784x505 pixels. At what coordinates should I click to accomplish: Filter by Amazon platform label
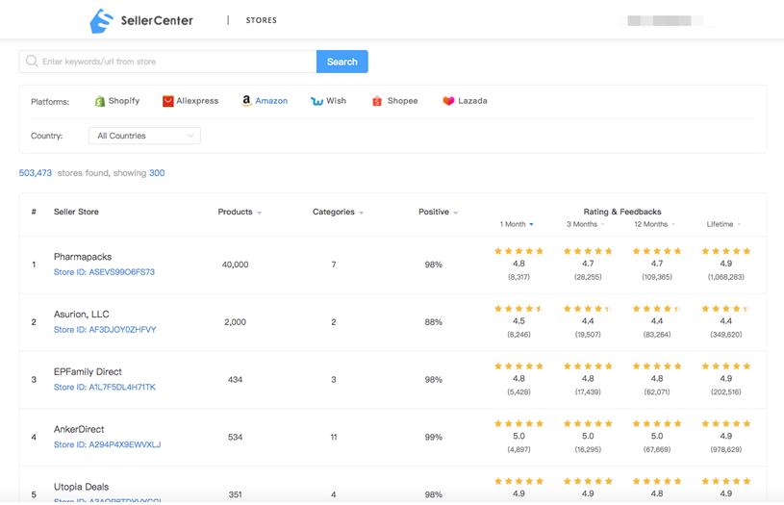(x=271, y=100)
